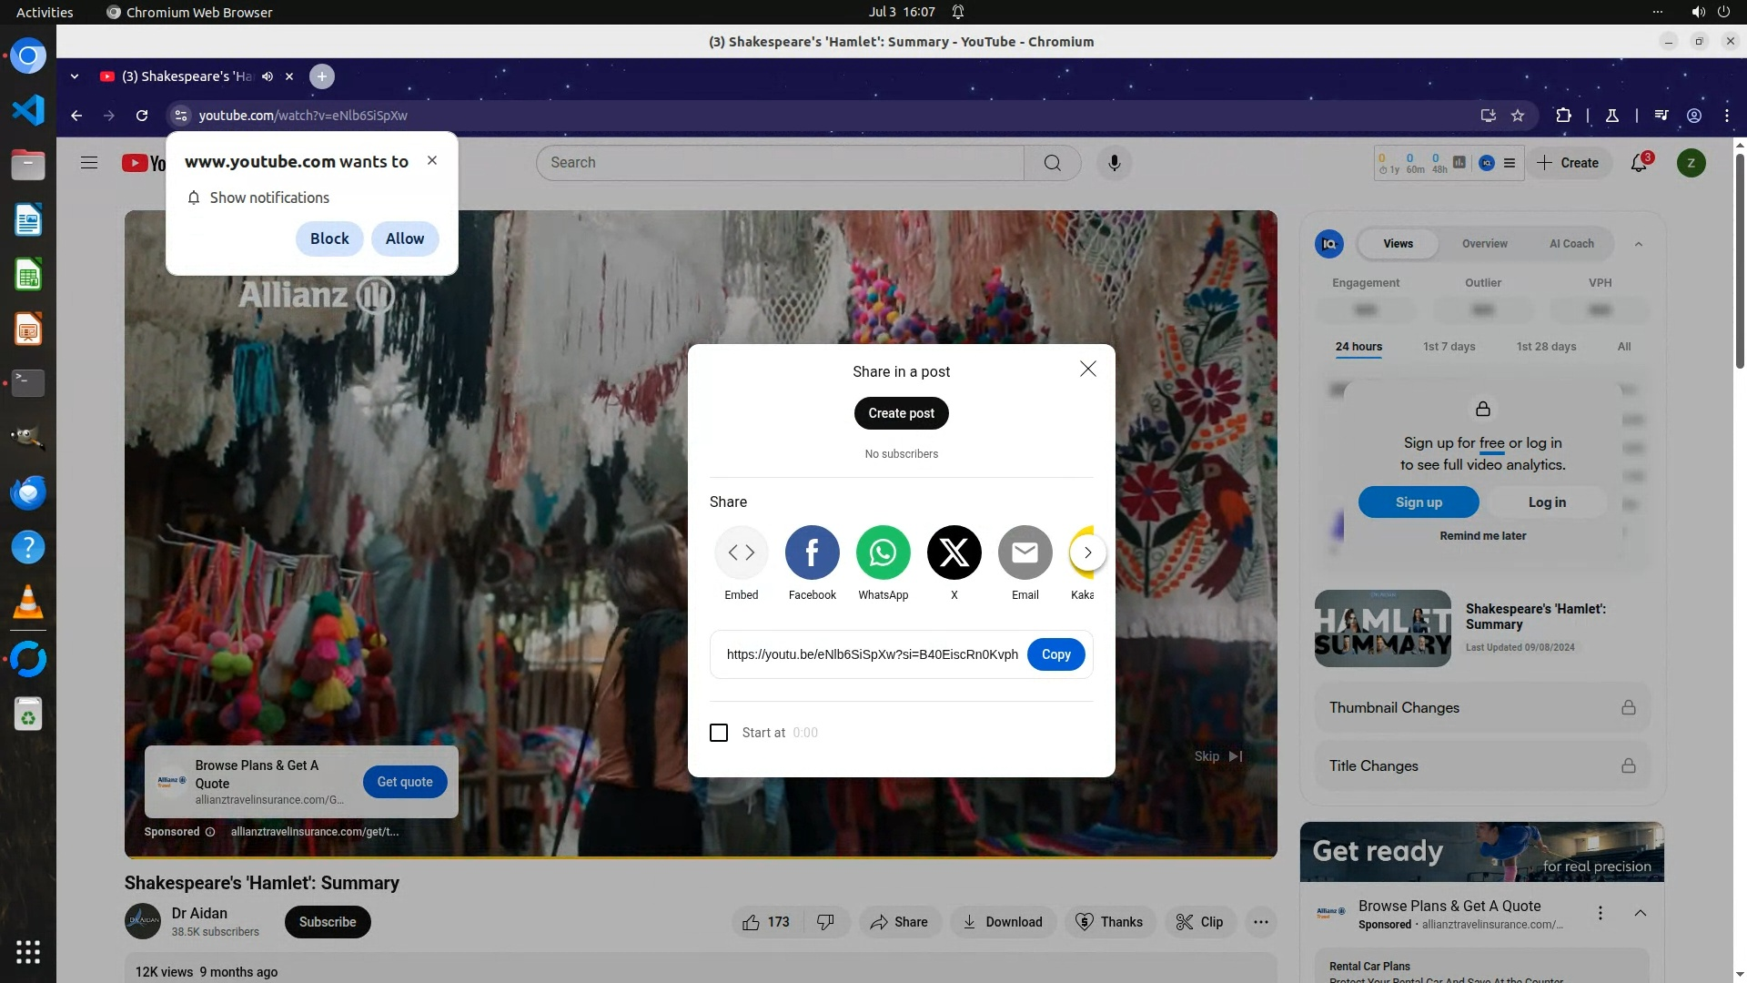Block YouTube notifications
The image size is (1747, 983).
329,238
